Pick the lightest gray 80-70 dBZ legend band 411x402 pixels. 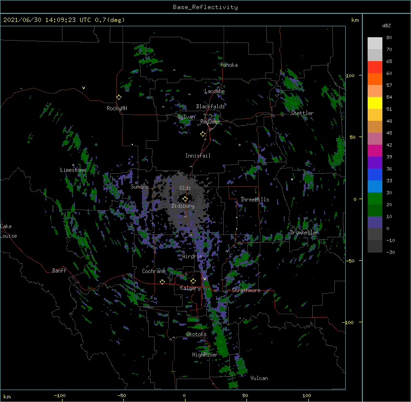tap(375, 43)
